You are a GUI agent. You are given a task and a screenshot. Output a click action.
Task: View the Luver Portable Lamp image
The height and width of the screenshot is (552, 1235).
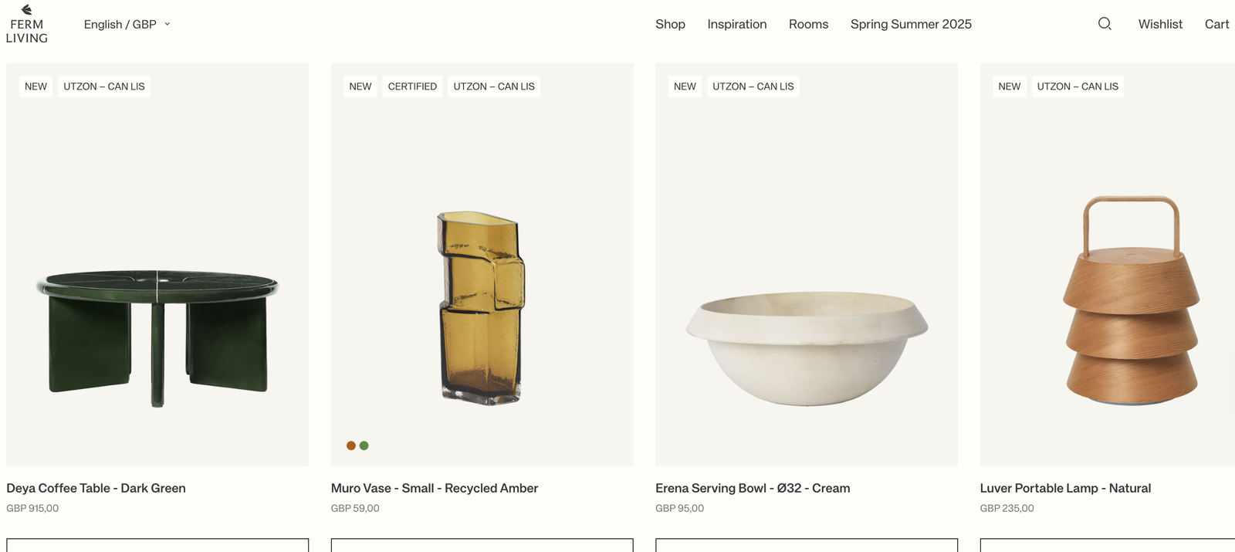[1131, 301]
